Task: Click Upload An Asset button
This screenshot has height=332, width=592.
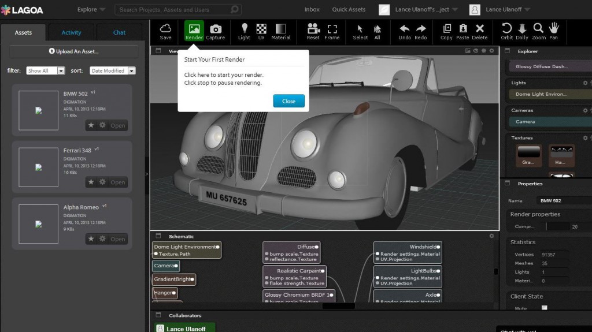Action: (73, 51)
